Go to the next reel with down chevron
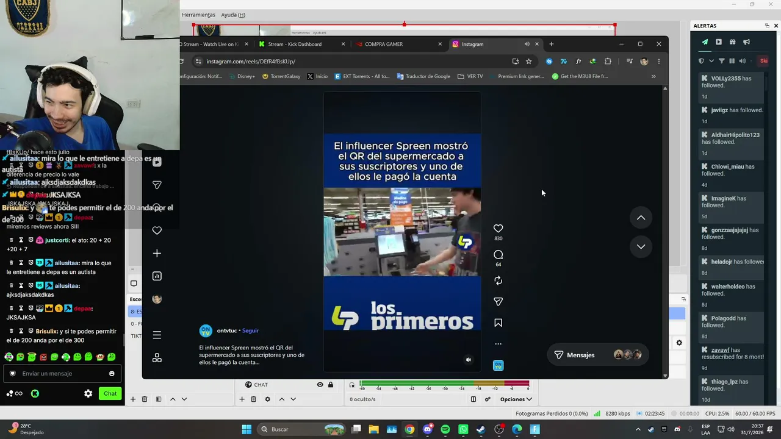 point(641,246)
